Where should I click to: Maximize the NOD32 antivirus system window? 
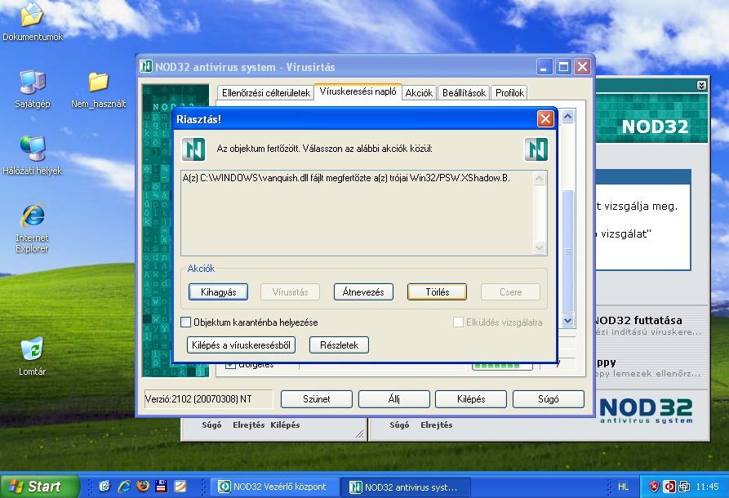563,67
